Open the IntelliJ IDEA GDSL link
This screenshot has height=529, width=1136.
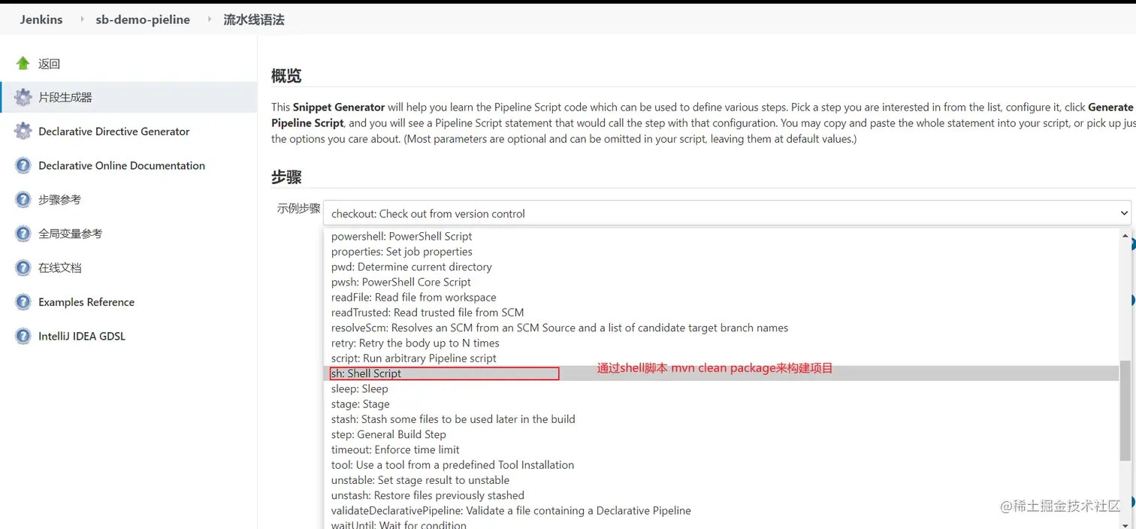82,336
